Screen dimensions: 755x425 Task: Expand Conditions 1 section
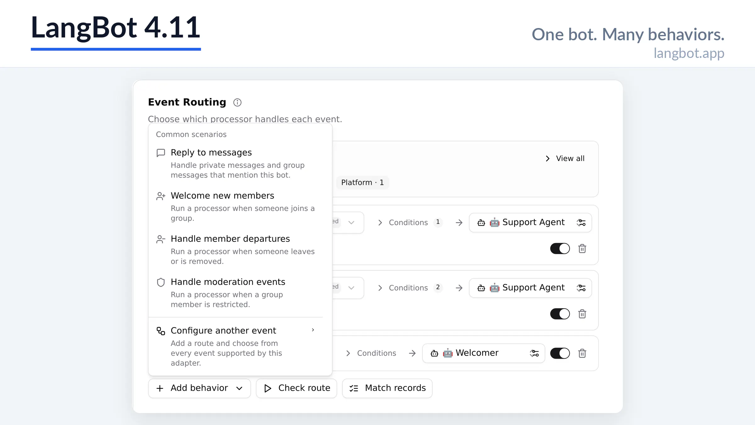pos(410,223)
